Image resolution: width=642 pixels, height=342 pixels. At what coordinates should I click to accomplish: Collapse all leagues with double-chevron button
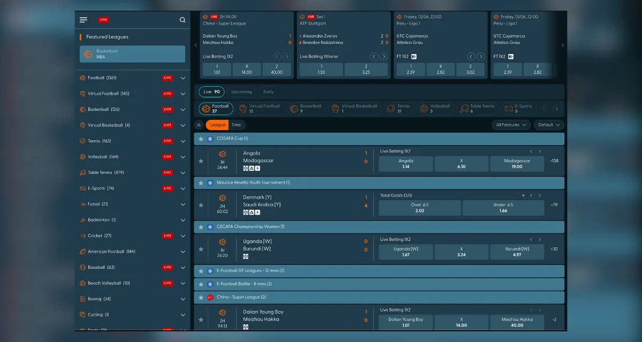pos(199,125)
